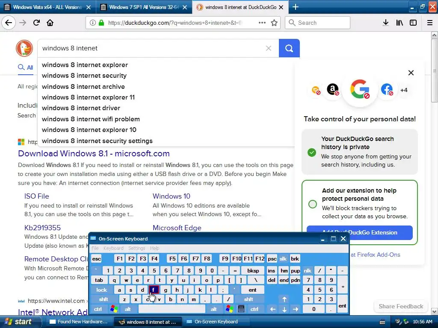Show site information icon in address bar

93,23
